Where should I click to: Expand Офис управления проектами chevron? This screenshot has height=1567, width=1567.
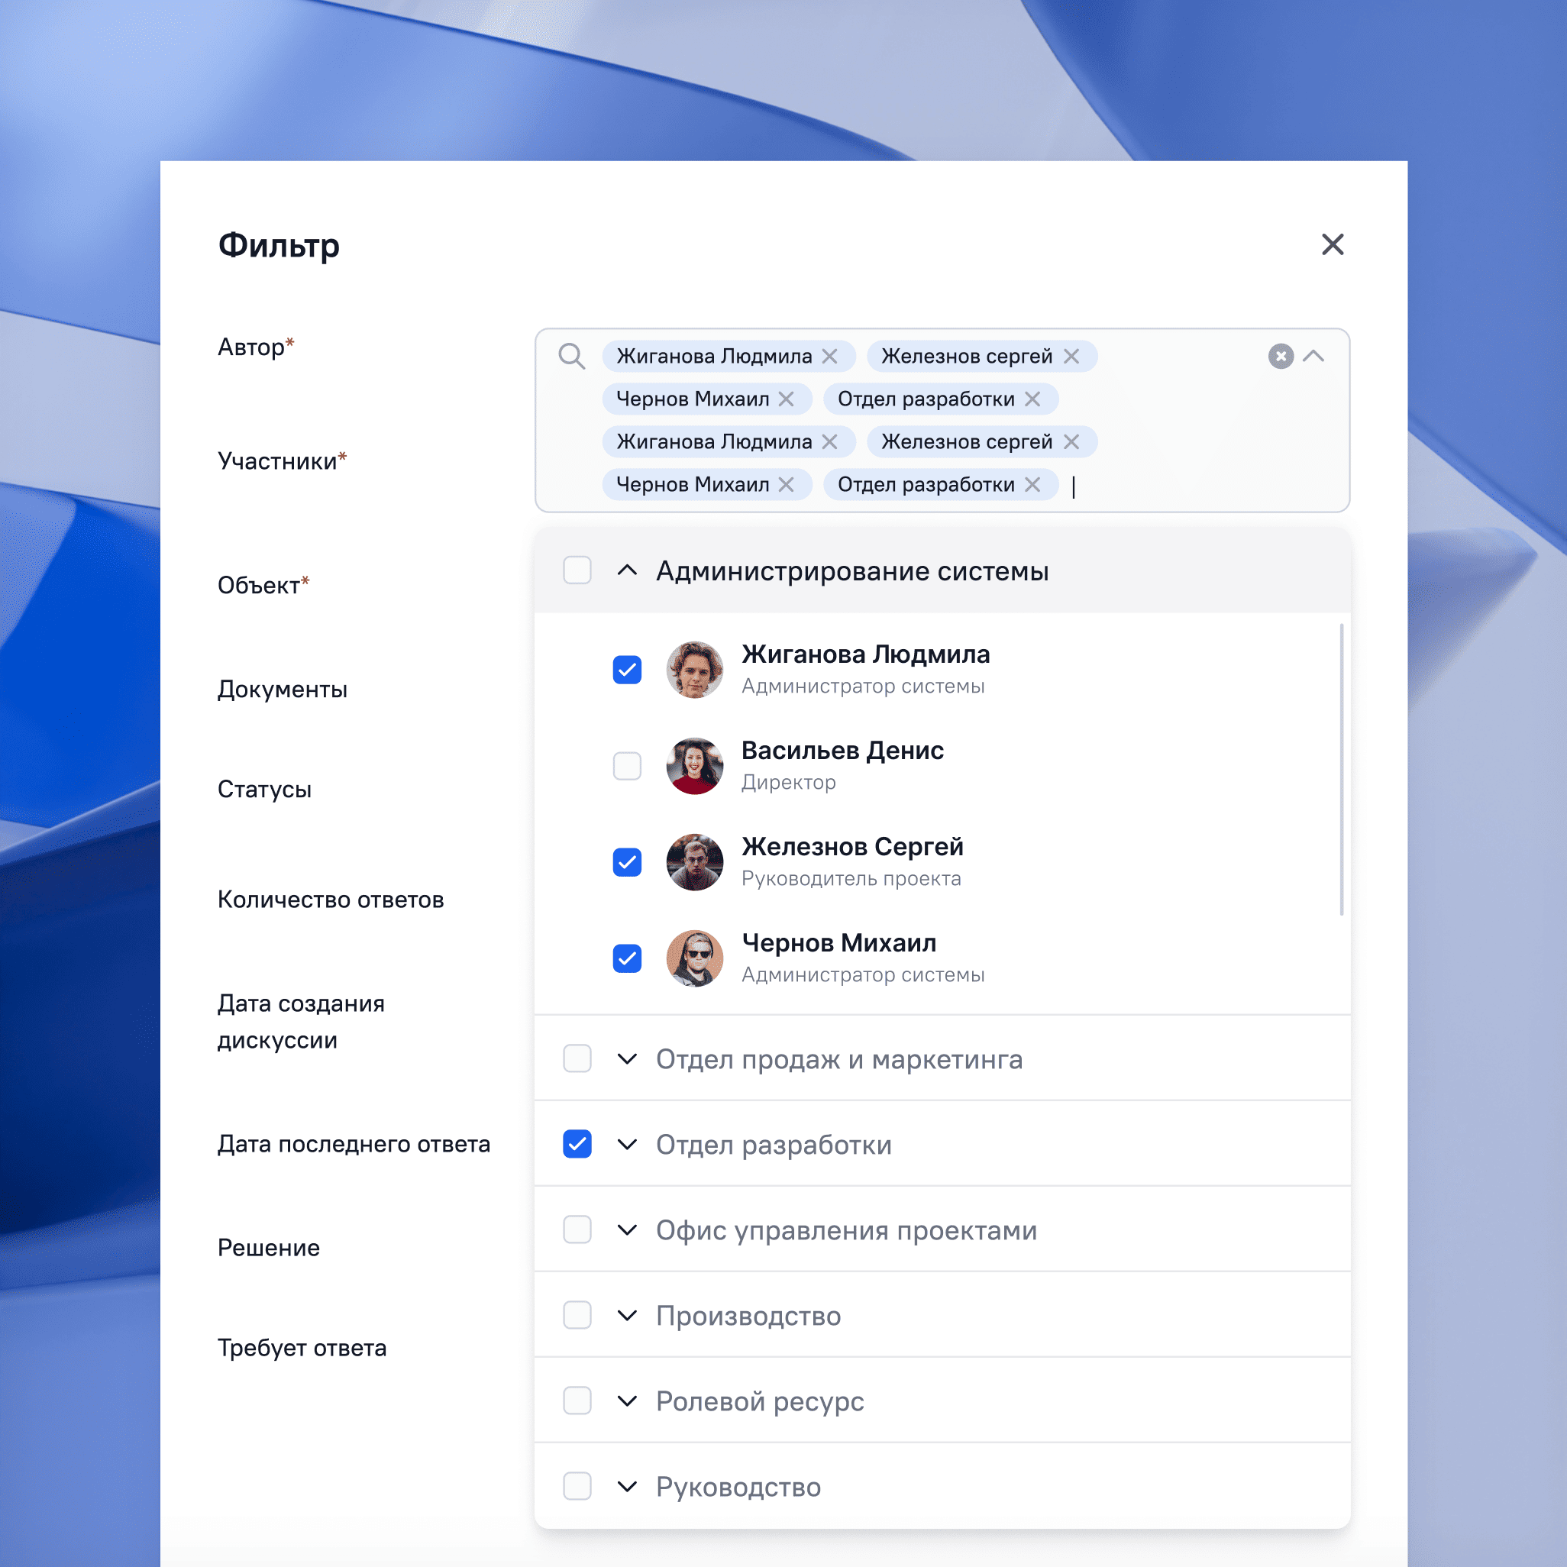click(x=627, y=1229)
